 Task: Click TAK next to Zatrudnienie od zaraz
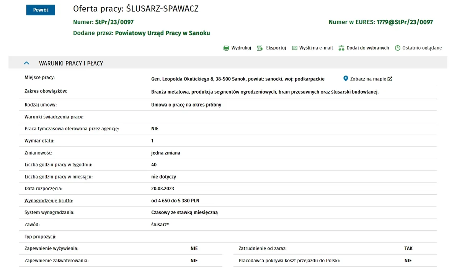(408, 248)
